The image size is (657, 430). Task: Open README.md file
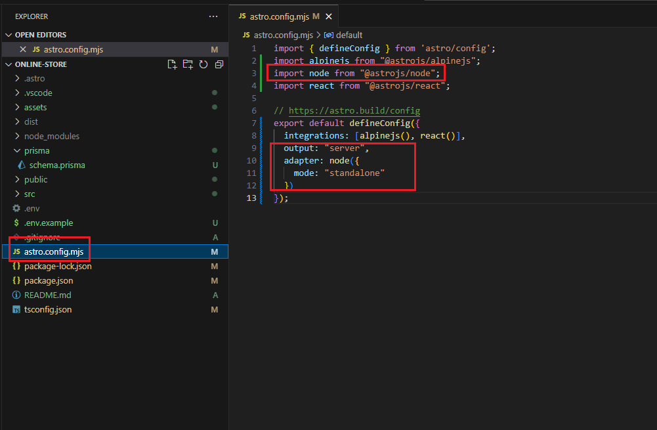[x=115, y=295]
